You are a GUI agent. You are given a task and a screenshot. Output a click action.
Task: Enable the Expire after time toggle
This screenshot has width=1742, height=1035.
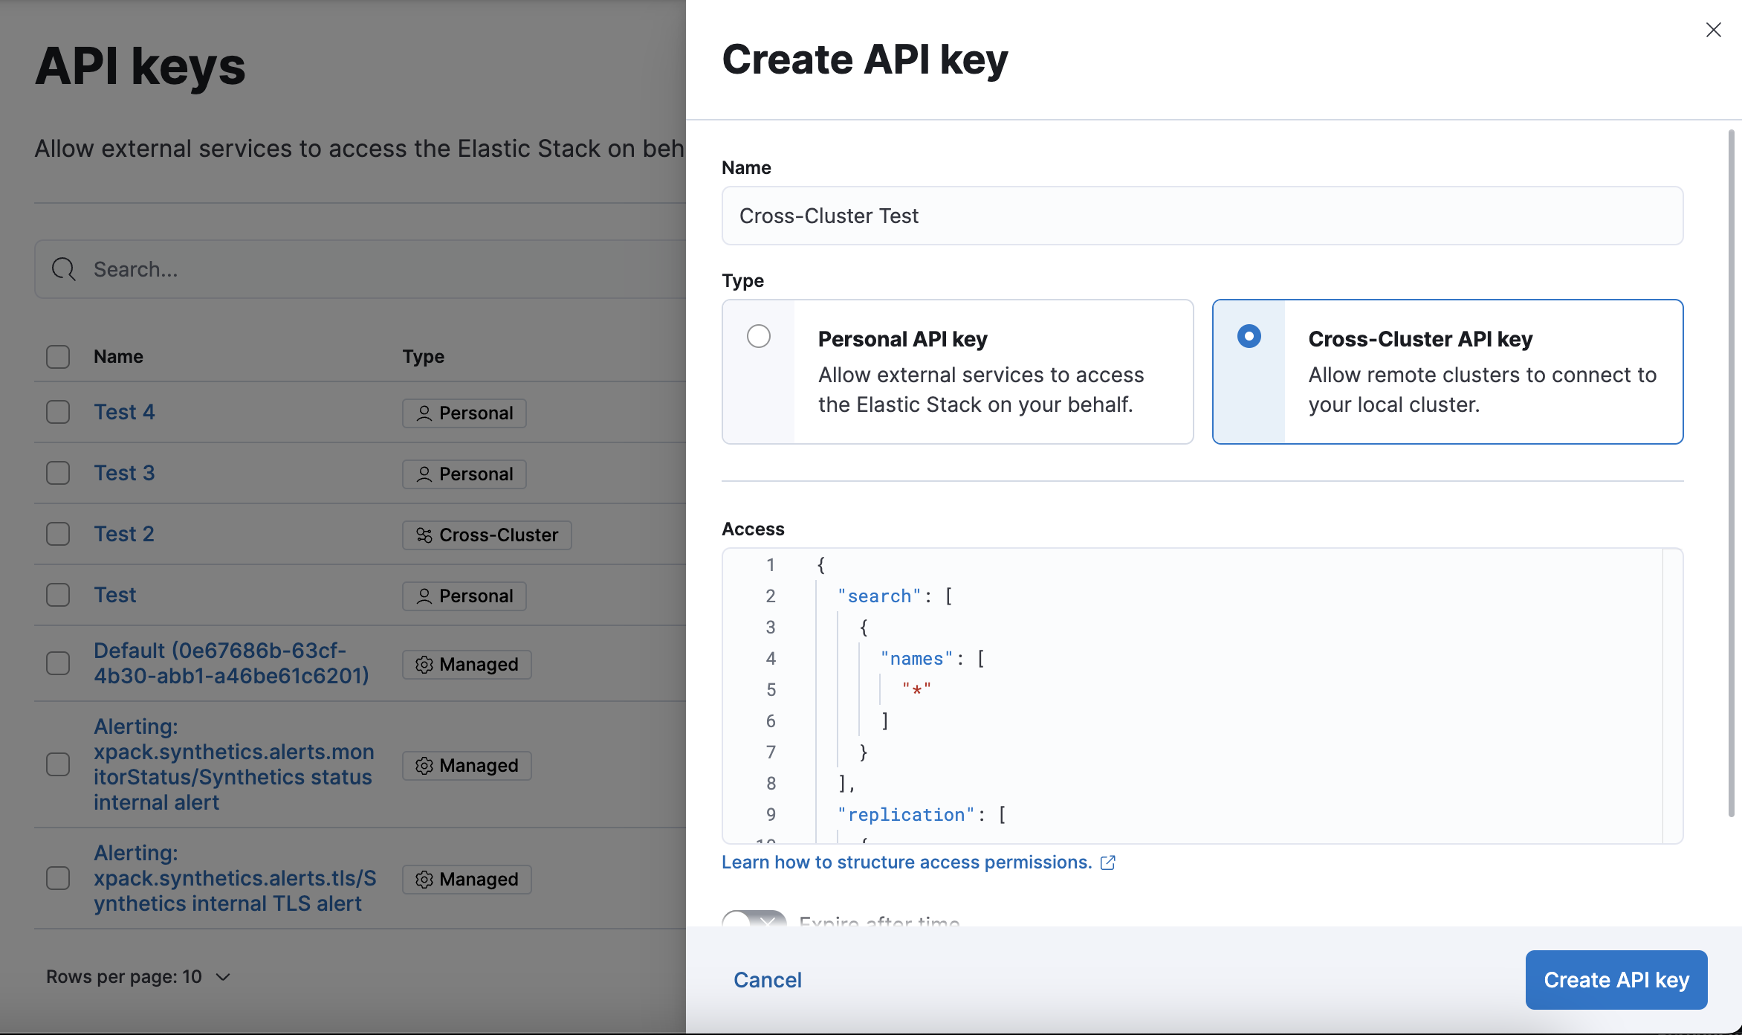pos(752,922)
